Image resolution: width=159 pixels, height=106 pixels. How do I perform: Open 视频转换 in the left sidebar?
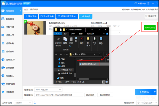tap(11, 11)
